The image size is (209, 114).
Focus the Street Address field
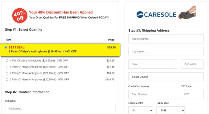point(166,39)
